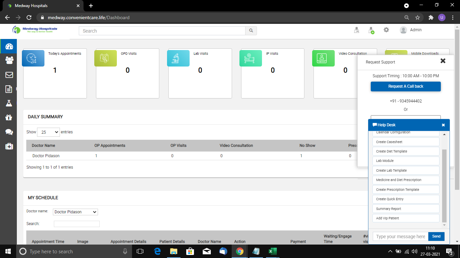Expand the Show entries dropdown
This screenshot has height=258, width=460.
click(x=48, y=132)
